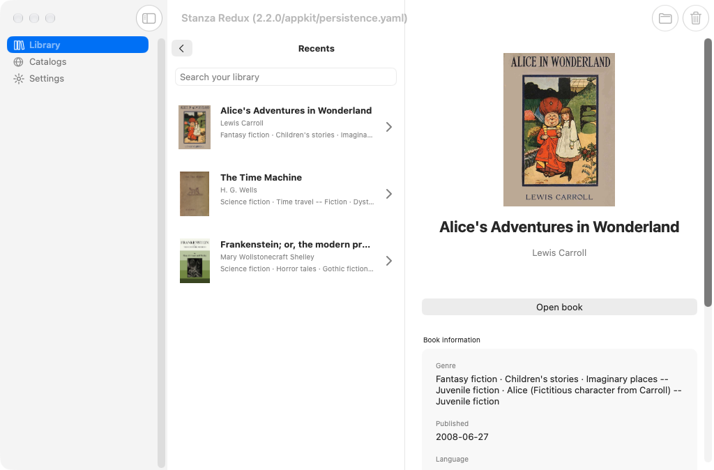The image size is (714, 470).
Task: Click the Lewis Carroll author in details
Action: point(559,252)
